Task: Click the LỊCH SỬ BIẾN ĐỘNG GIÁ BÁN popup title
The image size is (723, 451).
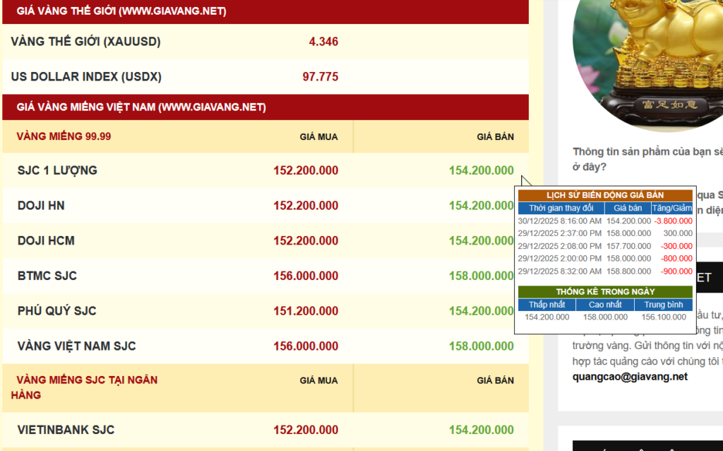Action: (x=605, y=195)
